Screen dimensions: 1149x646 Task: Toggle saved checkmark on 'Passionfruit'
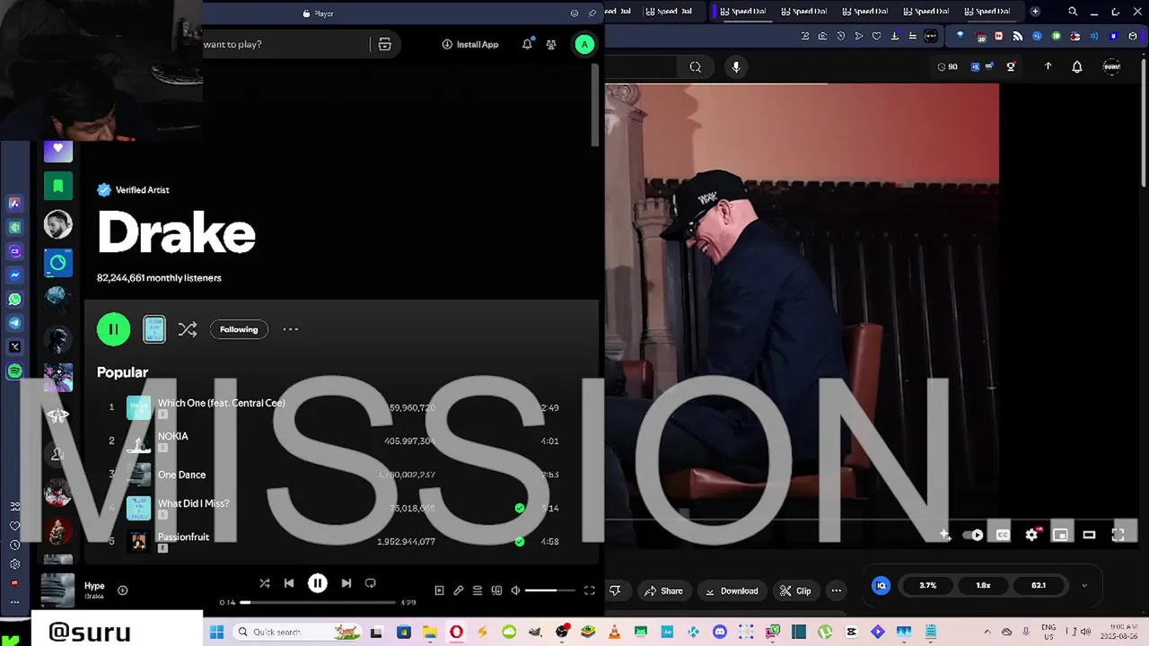click(520, 541)
